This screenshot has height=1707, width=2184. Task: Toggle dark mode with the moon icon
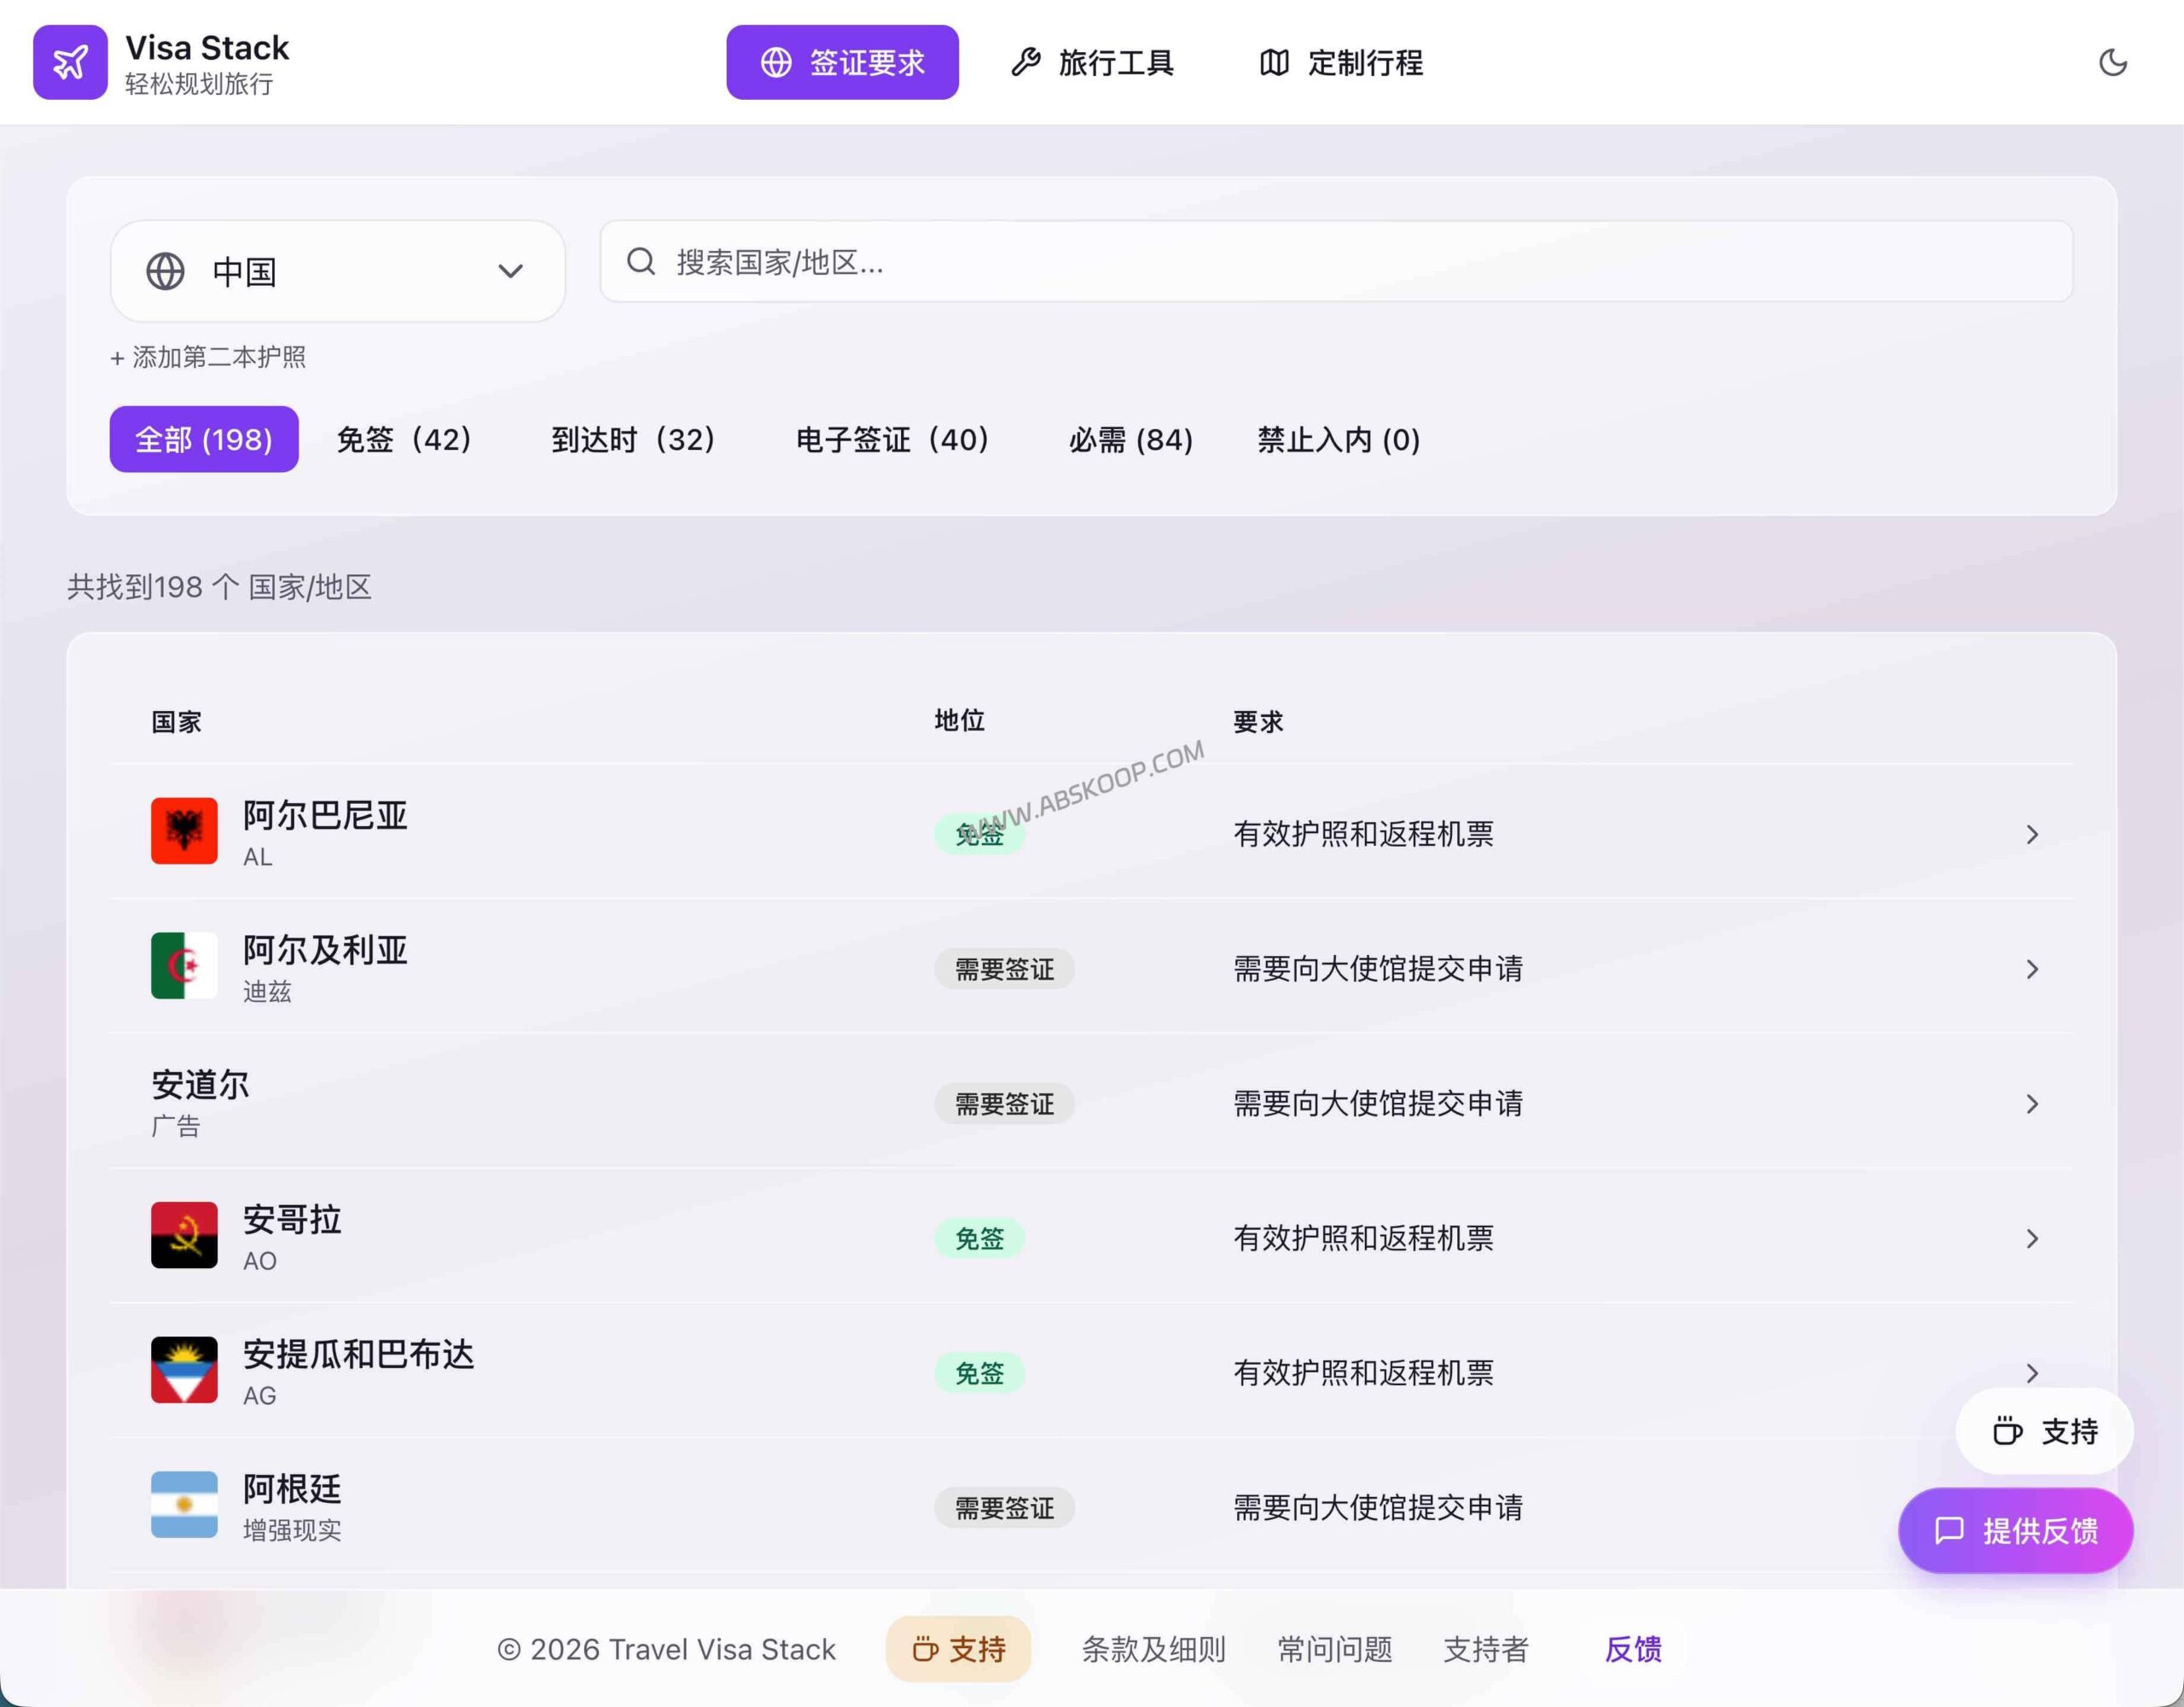pyautogui.click(x=2114, y=62)
